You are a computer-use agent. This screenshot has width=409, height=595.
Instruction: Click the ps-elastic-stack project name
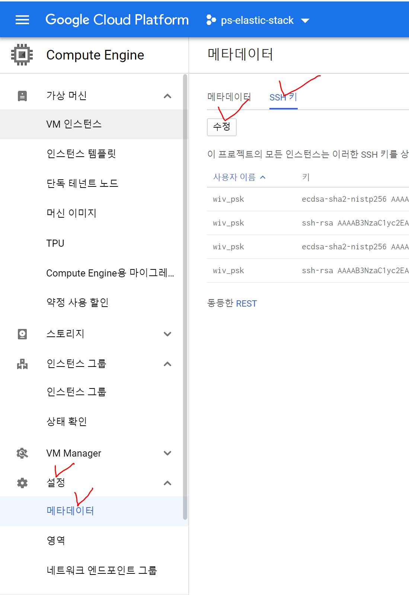pos(257,20)
